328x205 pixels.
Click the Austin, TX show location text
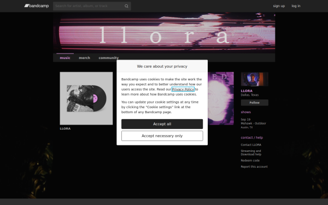tap(247, 127)
